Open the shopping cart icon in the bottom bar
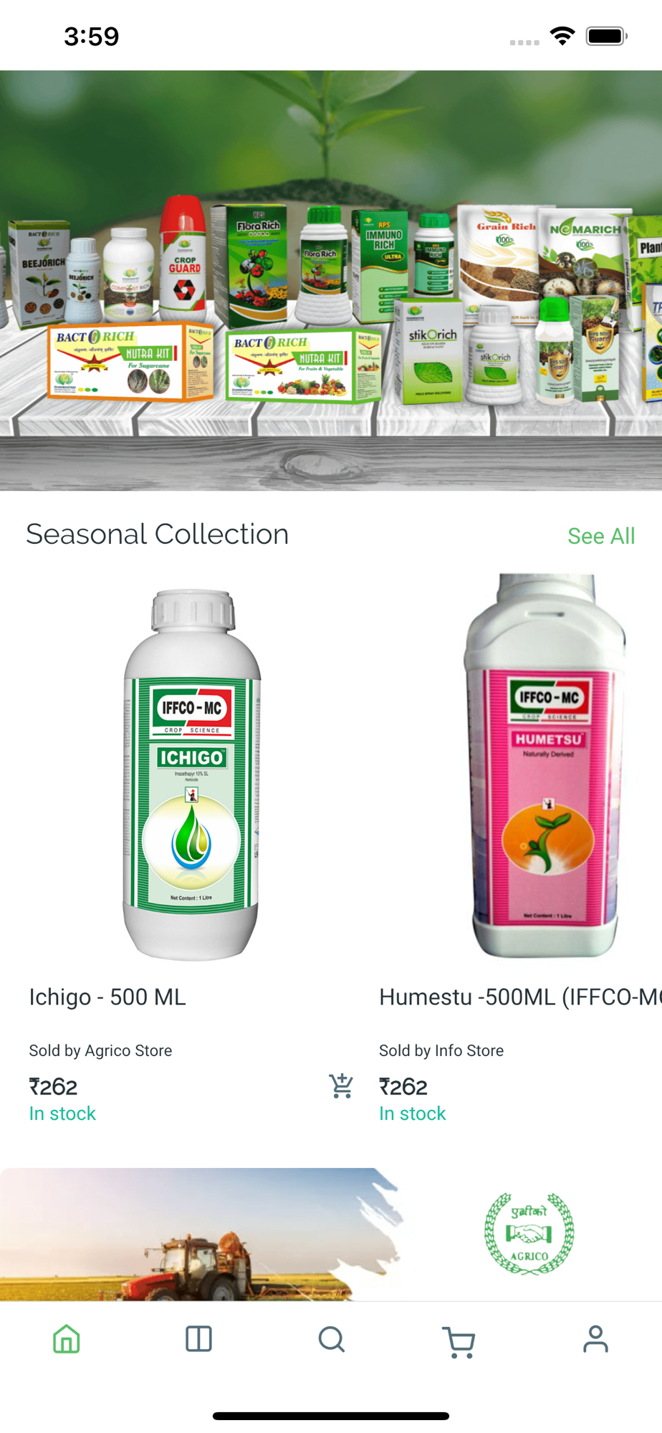Image resolution: width=662 pixels, height=1433 pixels. point(459,1341)
